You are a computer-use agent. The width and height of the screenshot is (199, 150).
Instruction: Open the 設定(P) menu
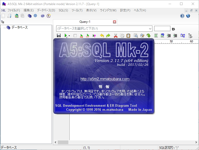pos(125,10)
